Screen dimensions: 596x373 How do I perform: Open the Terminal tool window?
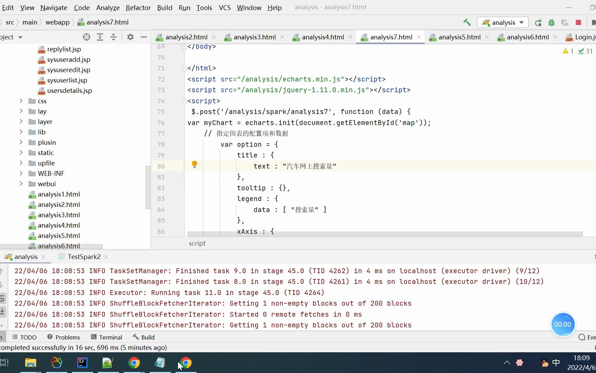pyautogui.click(x=106, y=337)
